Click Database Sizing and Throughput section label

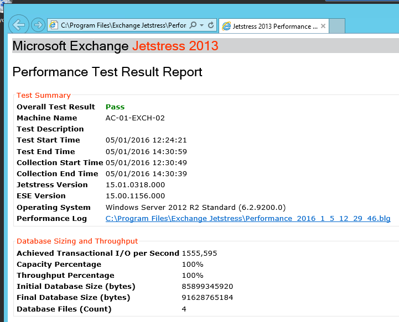[x=77, y=241]
